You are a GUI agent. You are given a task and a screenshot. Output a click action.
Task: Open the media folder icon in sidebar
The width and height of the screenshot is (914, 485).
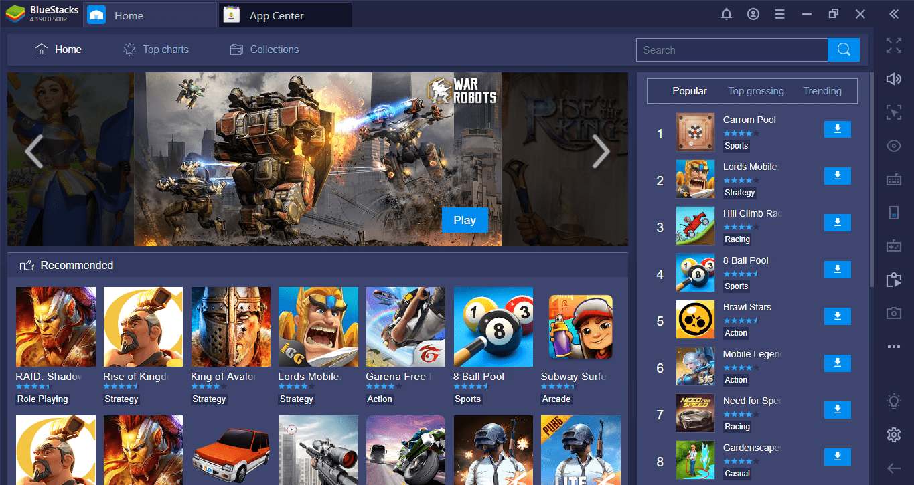click(x=894, y=280)
